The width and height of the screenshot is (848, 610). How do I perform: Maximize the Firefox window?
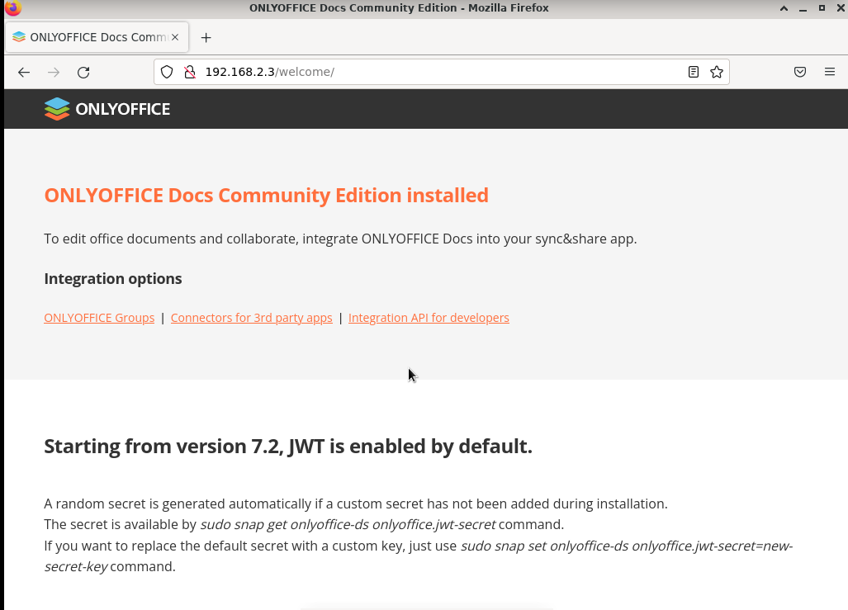(x=822, y=8)
